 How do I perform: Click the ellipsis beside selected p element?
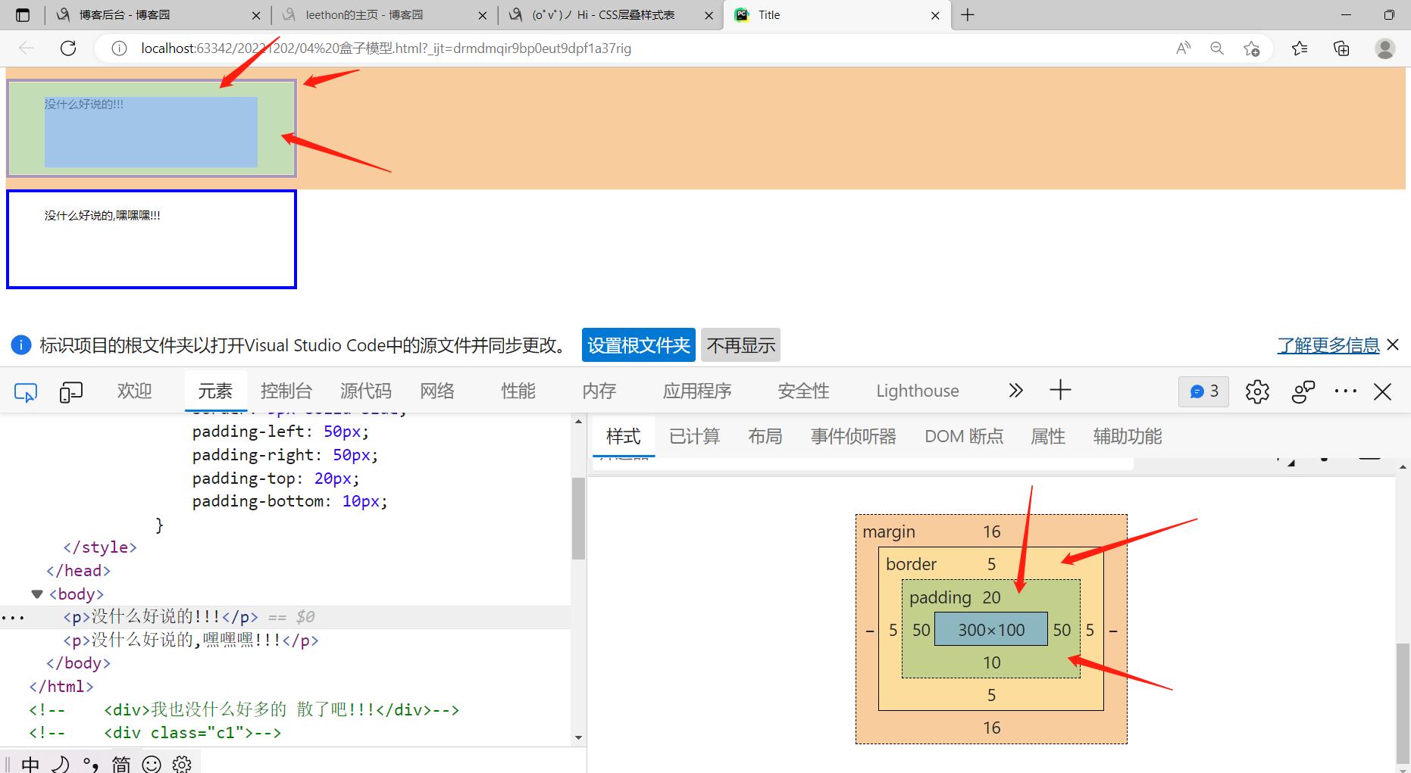coord(13,618)
